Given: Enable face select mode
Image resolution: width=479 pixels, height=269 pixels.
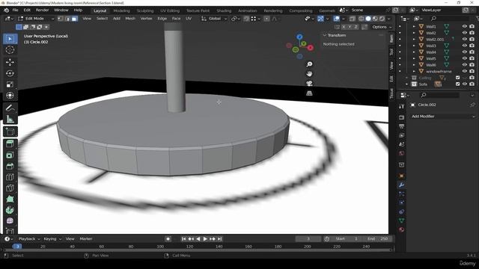Looking at the screenshot, I should 74,19.
